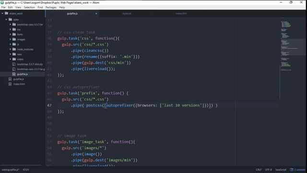Click file icon of gulpfile.js above index.html
The width and height of the screenshot is (307, 173).
(x=10, y=79)
